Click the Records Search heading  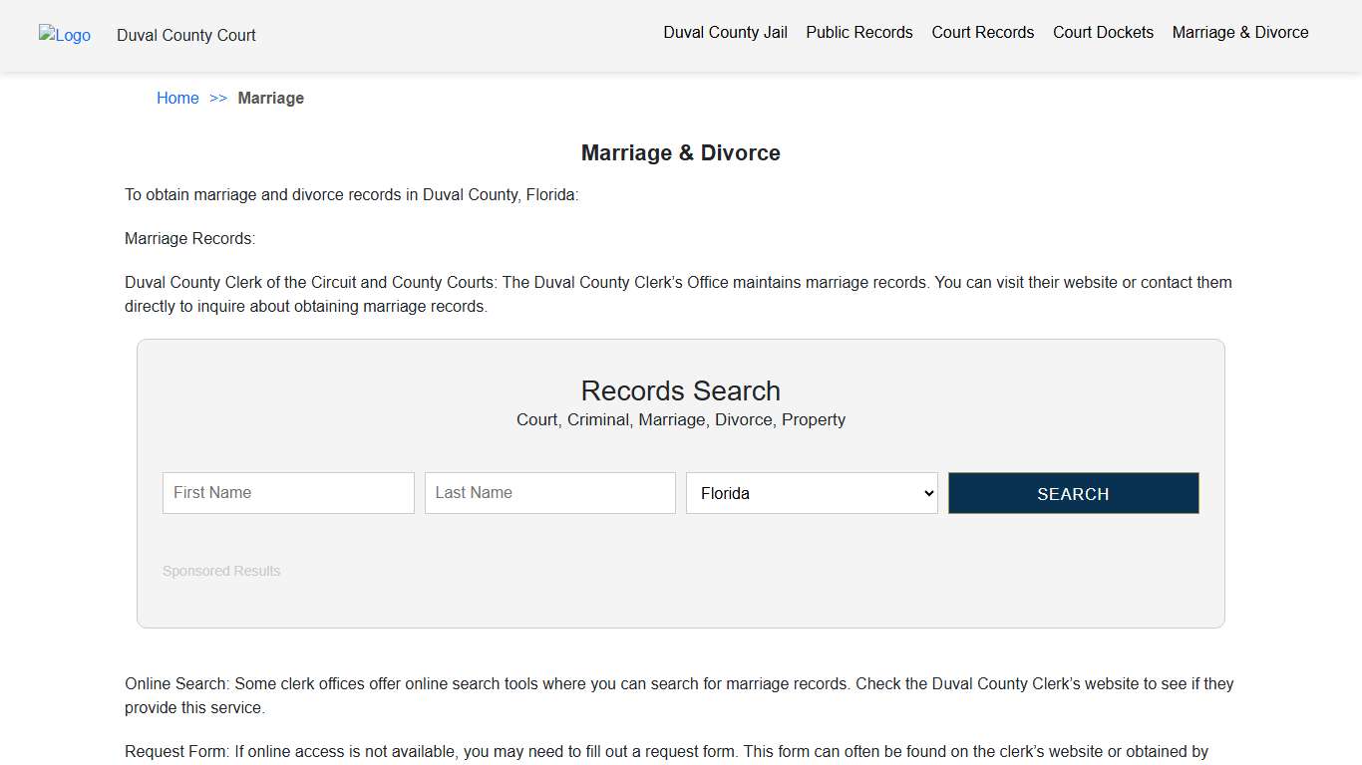click(681, 390)
